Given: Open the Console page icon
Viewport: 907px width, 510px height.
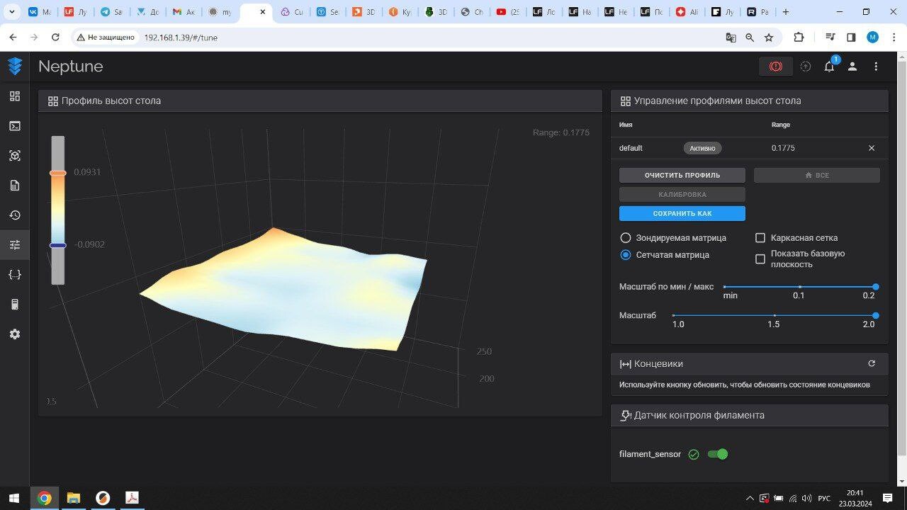Looking at the screenshot, I should 15,126.
